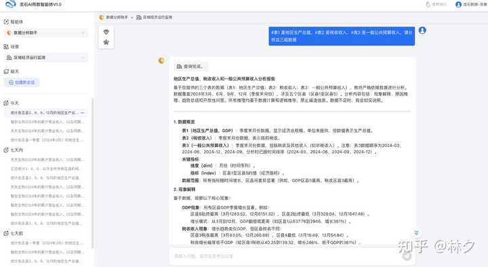Click the 七天前 group label
Viewport: 488px width, 267px height.
pyautogui.click(x=17, y=233)
